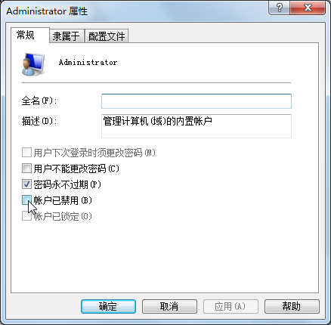Click the question mark help icon in title bar

(x=280, y=8)
